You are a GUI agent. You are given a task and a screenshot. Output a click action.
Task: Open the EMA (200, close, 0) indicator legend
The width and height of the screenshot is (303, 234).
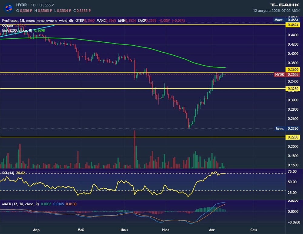(x=17, y=31)
